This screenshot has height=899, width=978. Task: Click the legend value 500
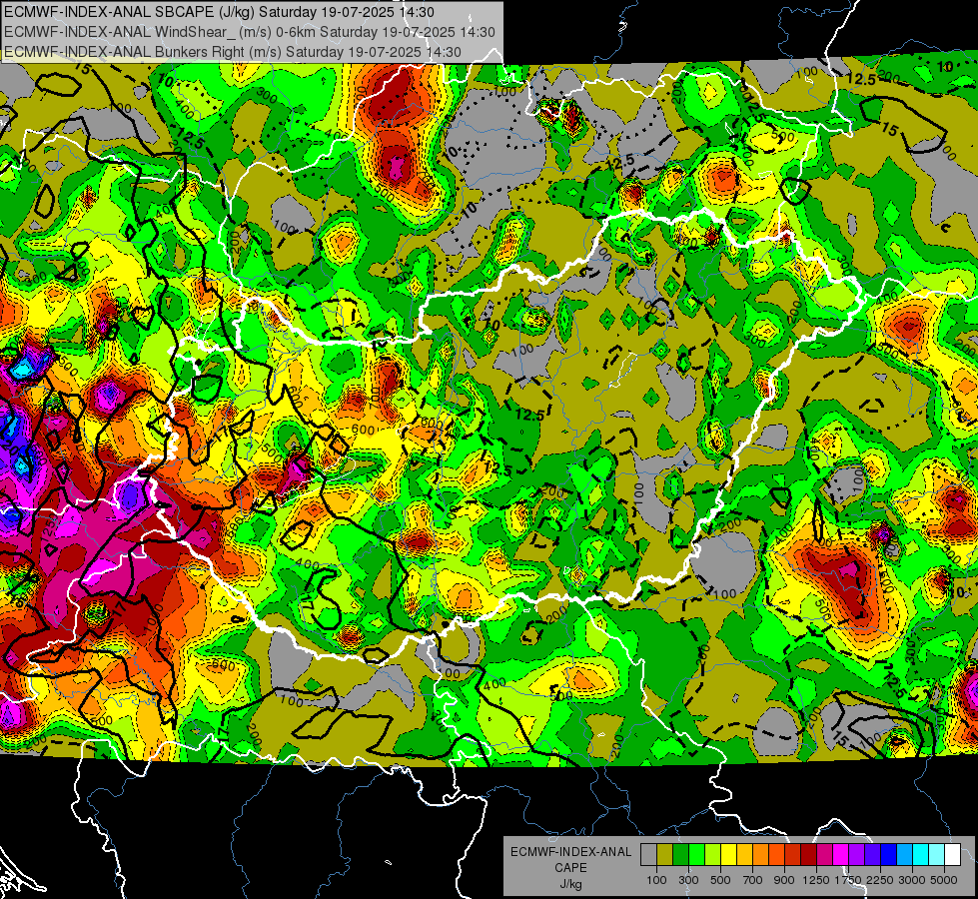click(x=720, y=880)
